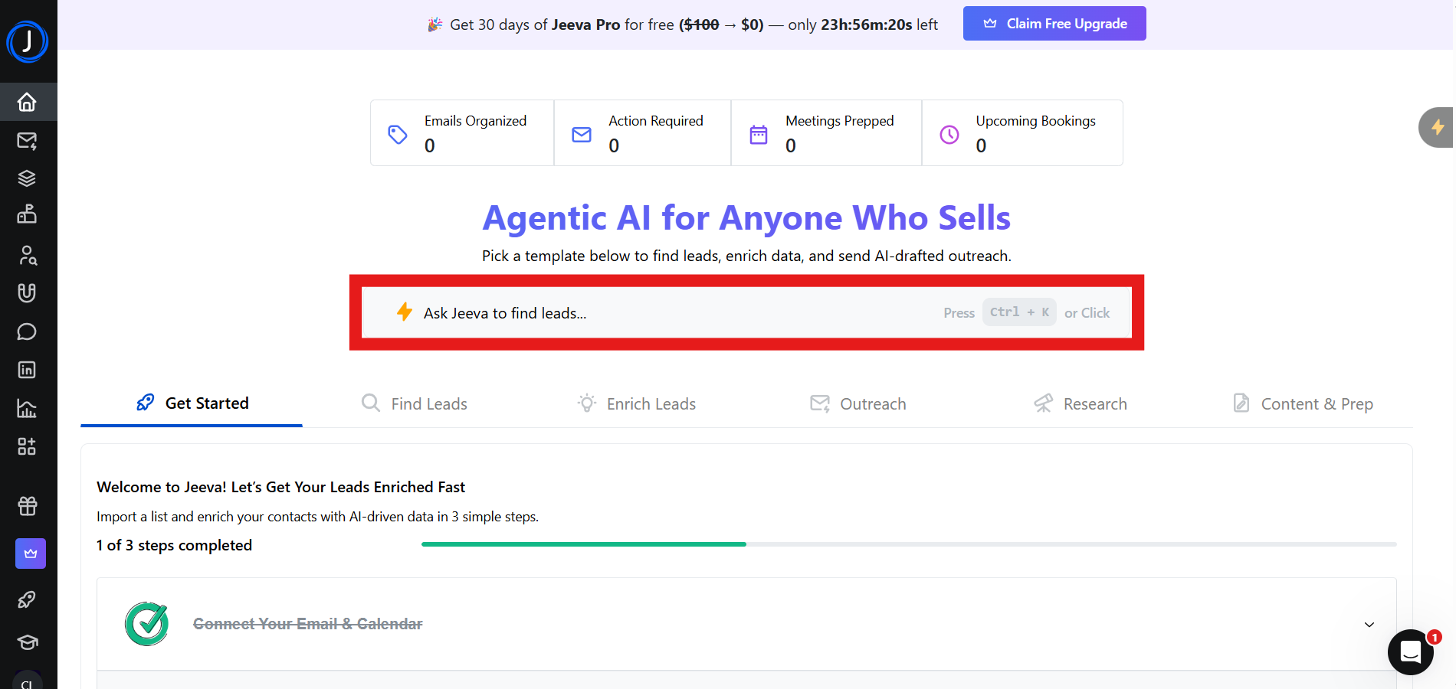
Task: Open the graduation cap academy icon
Action: point(28,642)
